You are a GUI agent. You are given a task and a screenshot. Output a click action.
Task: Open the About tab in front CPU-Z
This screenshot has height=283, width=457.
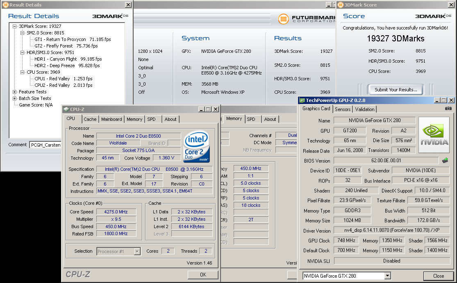click(x=171, y=119)
